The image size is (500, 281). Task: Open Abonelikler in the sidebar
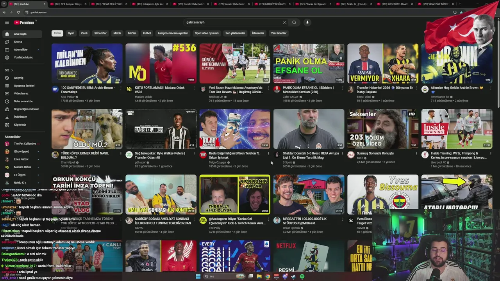click(22, 50)
